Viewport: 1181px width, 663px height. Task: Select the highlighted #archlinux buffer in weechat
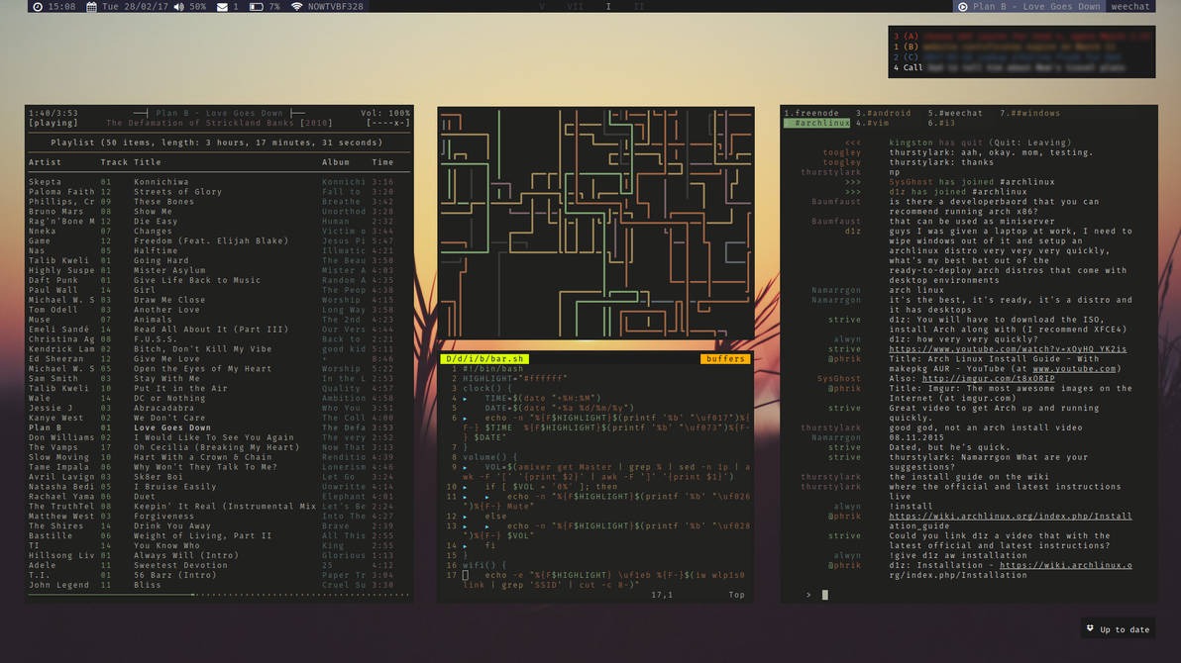pyautogui.click(x=817, y=123)
